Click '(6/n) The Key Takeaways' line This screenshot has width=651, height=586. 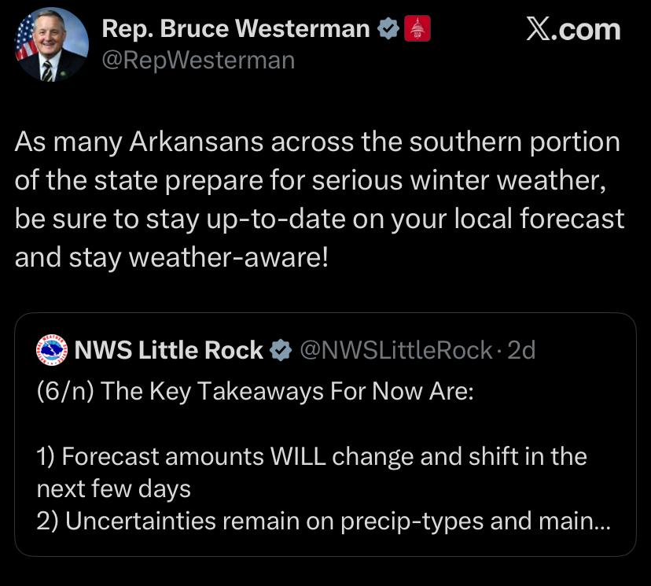(255, 391)
